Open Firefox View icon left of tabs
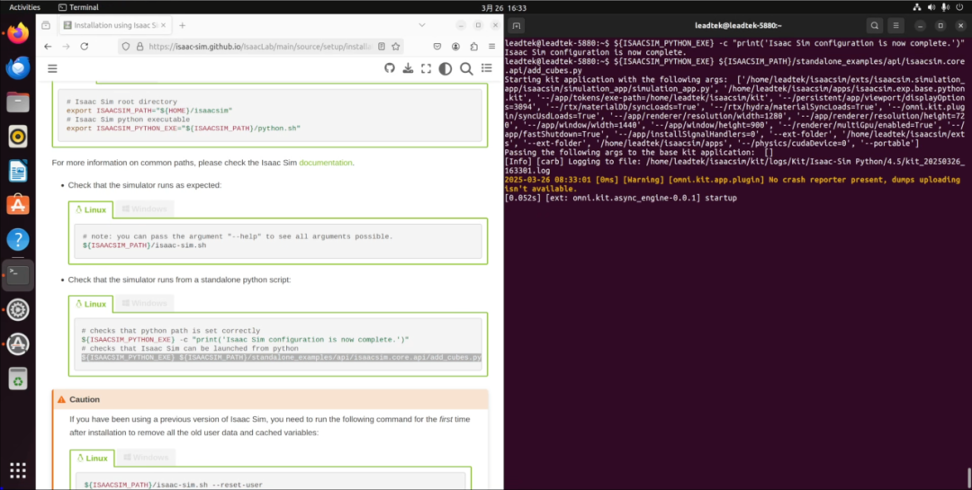The image size is (972, 490). (46, 25)
